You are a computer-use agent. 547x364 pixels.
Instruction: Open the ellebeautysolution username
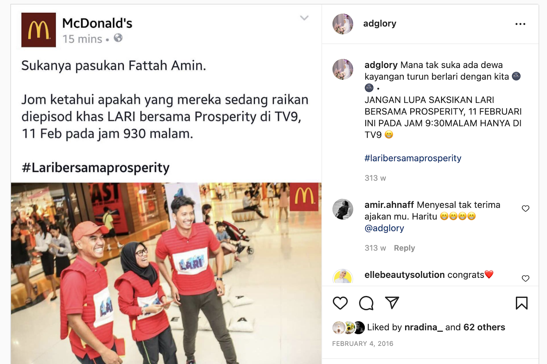404,275
